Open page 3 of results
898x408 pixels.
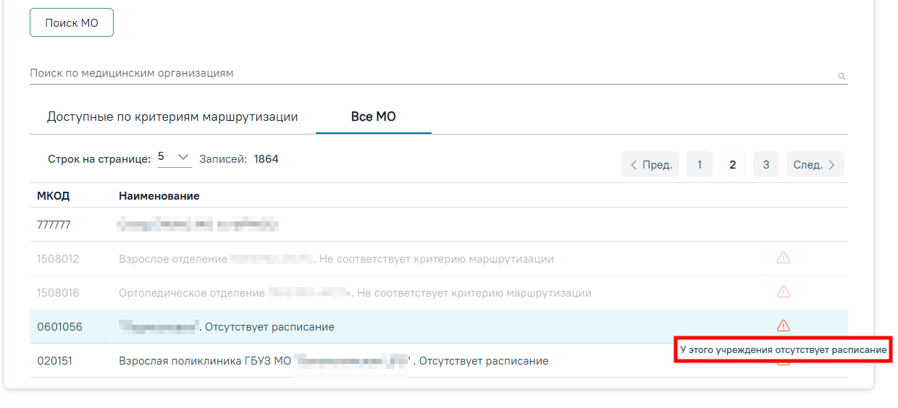[766, 164]
